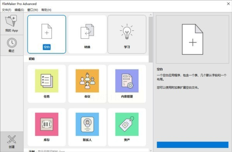Select the 联系人 contact card template
This screenshot has height=152, width=232.
click(x=87, y=127)
